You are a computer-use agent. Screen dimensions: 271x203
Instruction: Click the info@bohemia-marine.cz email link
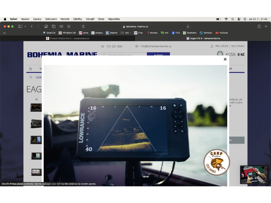pos(156,46)
